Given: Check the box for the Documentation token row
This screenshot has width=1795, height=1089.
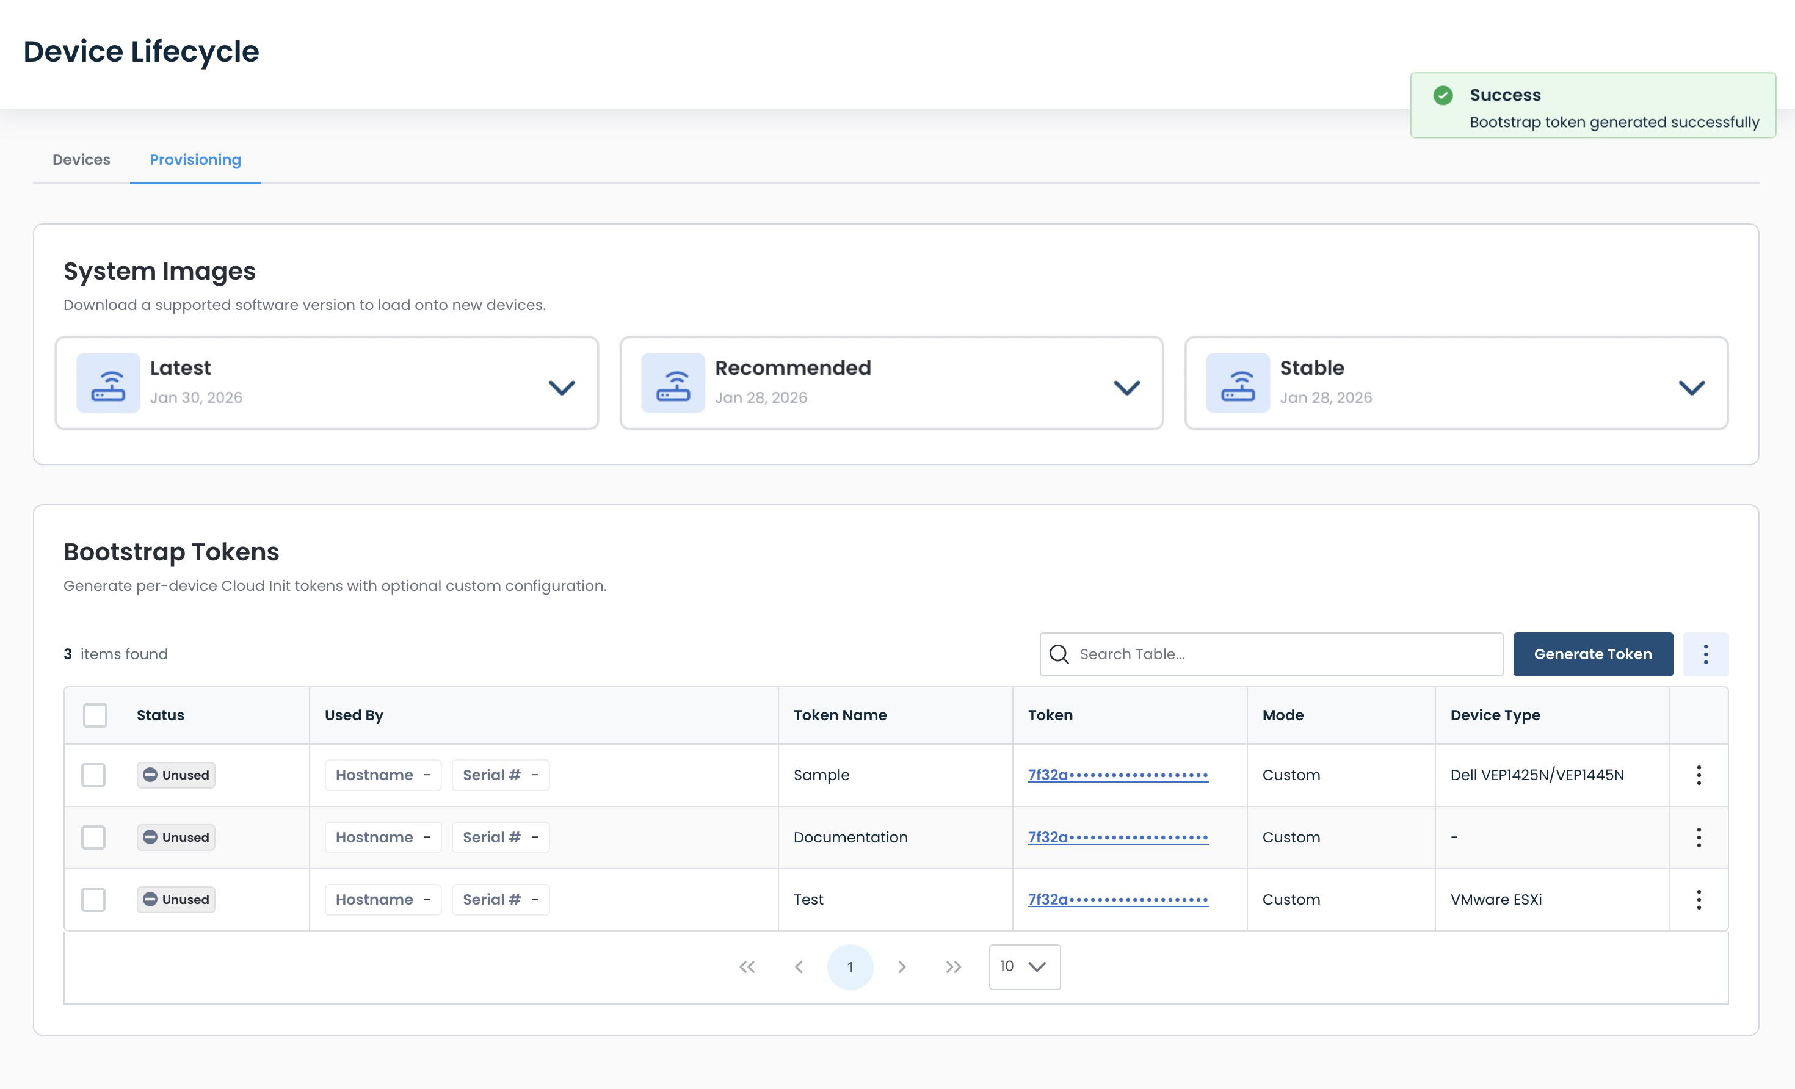Looking at the screenshot, I should 93,838.
